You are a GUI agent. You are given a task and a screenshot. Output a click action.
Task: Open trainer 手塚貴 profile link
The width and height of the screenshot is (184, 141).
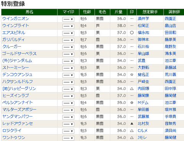click(170, 117)
